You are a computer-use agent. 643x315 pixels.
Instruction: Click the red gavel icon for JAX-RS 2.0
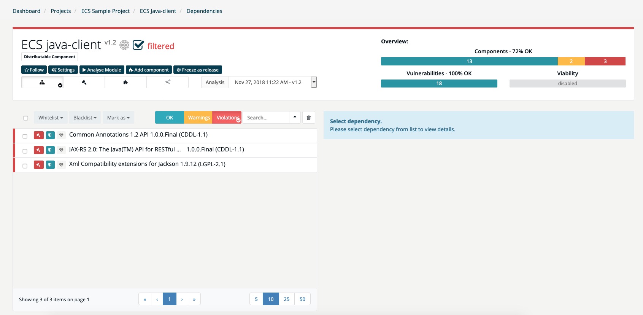39,150
